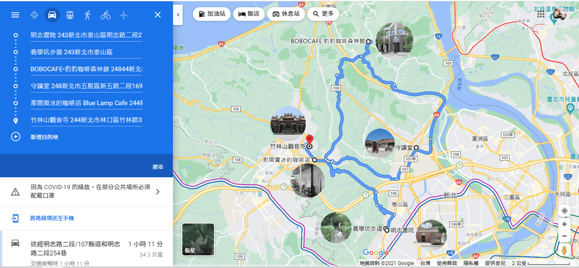Select the walking travel mode icon
The image size is (579, 268).
(x=87, y=15)
